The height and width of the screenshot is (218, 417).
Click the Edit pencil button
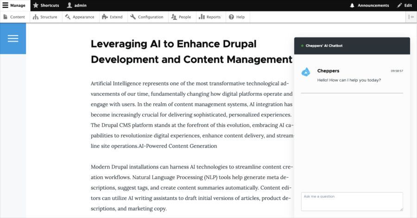click(x=404, y=5)
